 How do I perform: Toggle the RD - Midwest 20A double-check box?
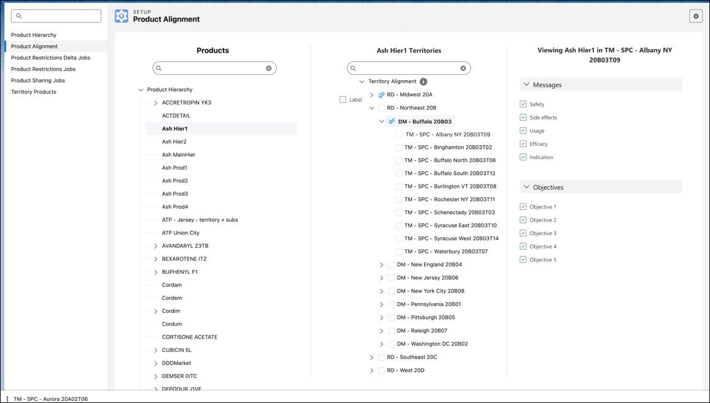tap(381, 95)
